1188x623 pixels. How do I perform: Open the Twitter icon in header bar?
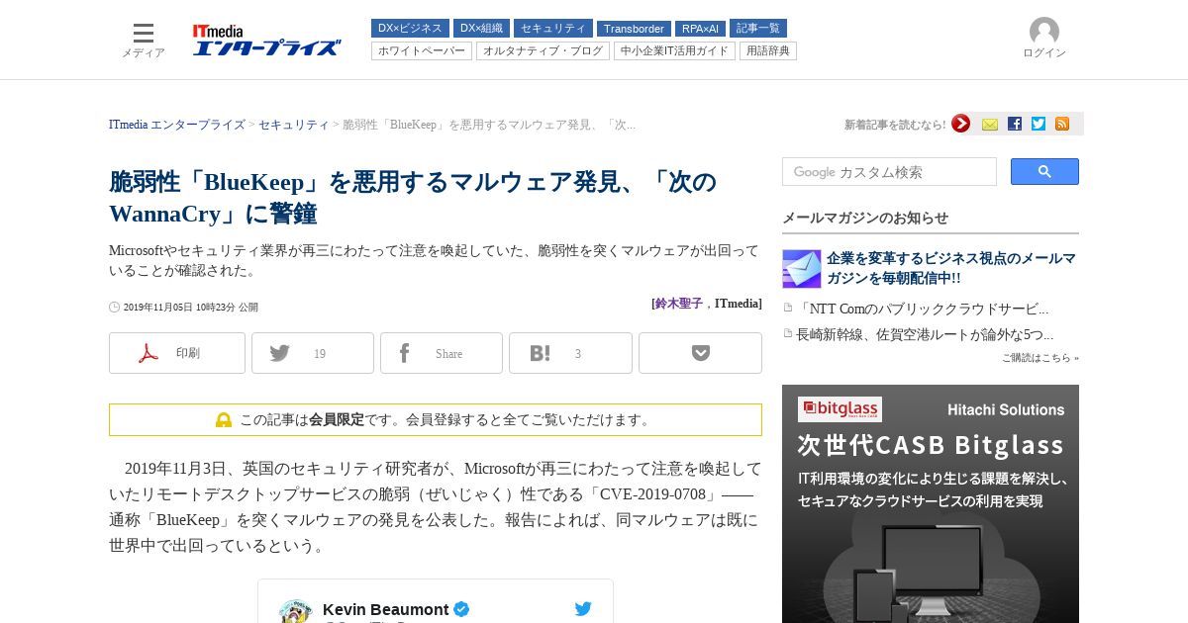point(1039,124)
